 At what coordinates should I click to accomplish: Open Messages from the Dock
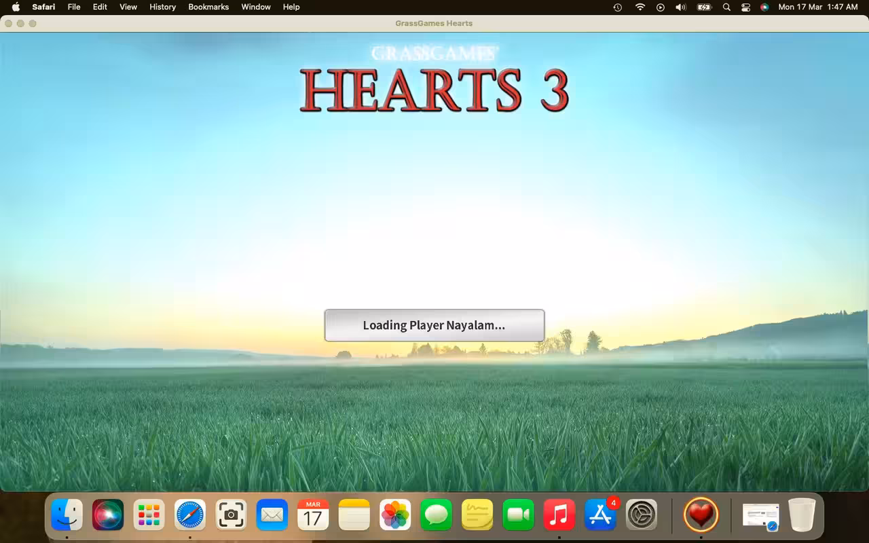[436, 515]
